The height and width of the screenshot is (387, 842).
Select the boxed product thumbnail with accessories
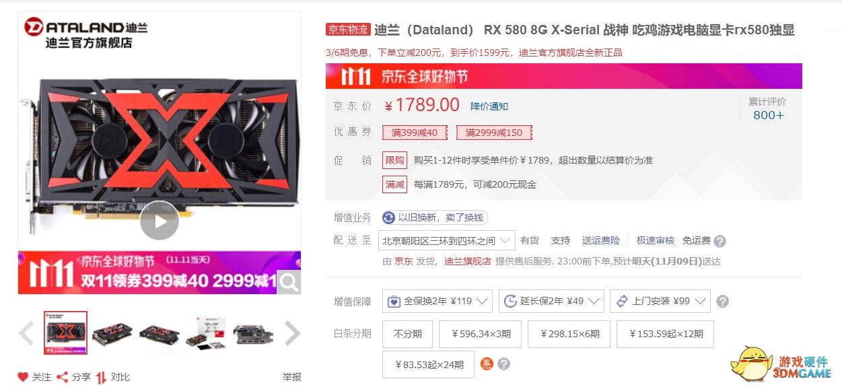click(206, 332)
